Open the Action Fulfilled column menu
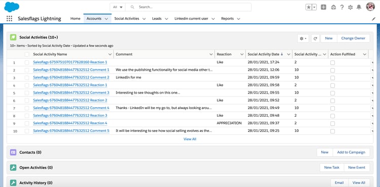Screen dimensions: 380x187 click(364, 55)
